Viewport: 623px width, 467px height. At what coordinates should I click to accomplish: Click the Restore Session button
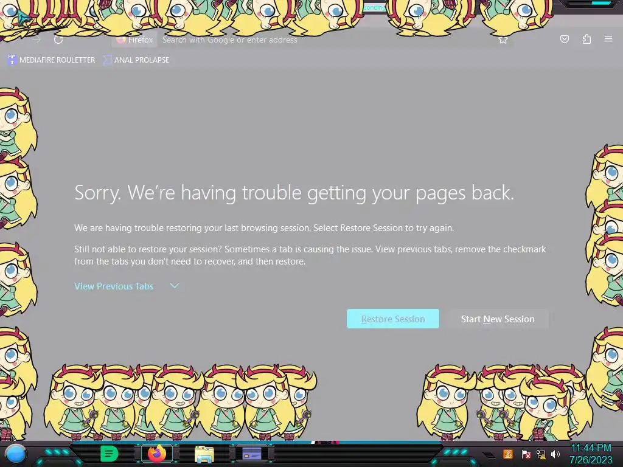click(393, 319)
